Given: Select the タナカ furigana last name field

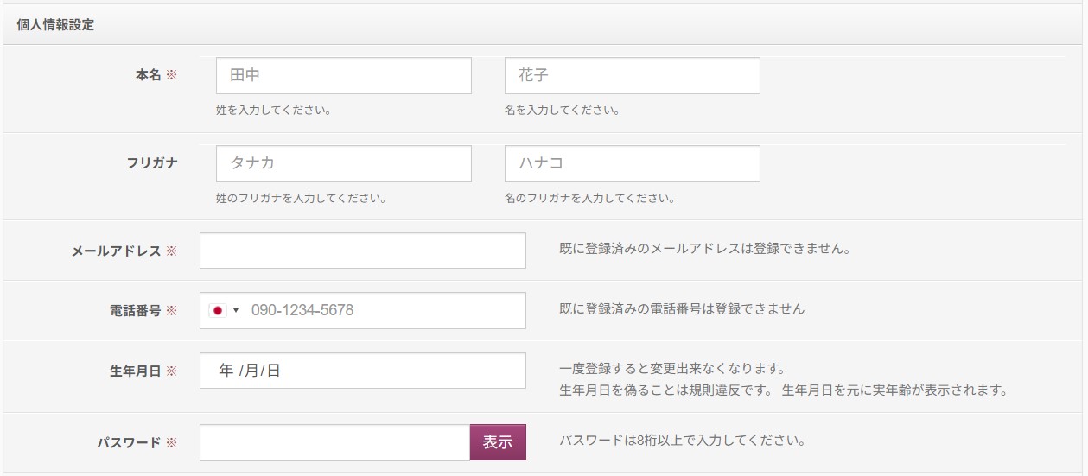Looking at the screenshot, I should click(344, 164).
